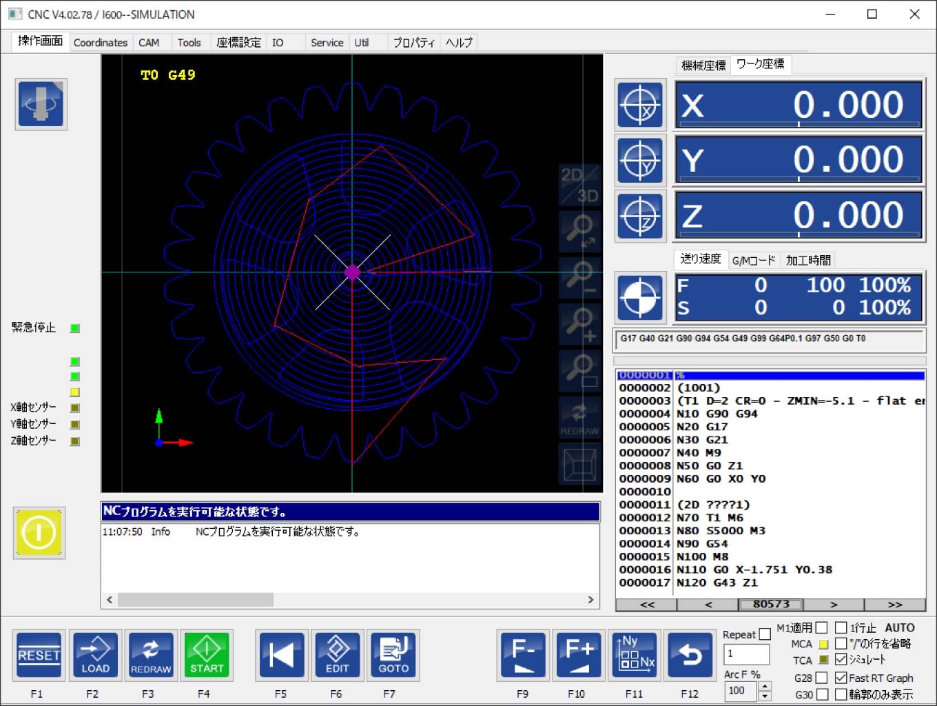The image size is (937, 706).
Task: Open the Nx Ny array icon
Action: [x=635, y=655]
